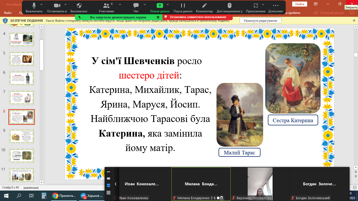Image resolution: width=358 pixels, height=201 pixels.
Task: Expand arrow beside Чат
Action: tap(145, 5)
